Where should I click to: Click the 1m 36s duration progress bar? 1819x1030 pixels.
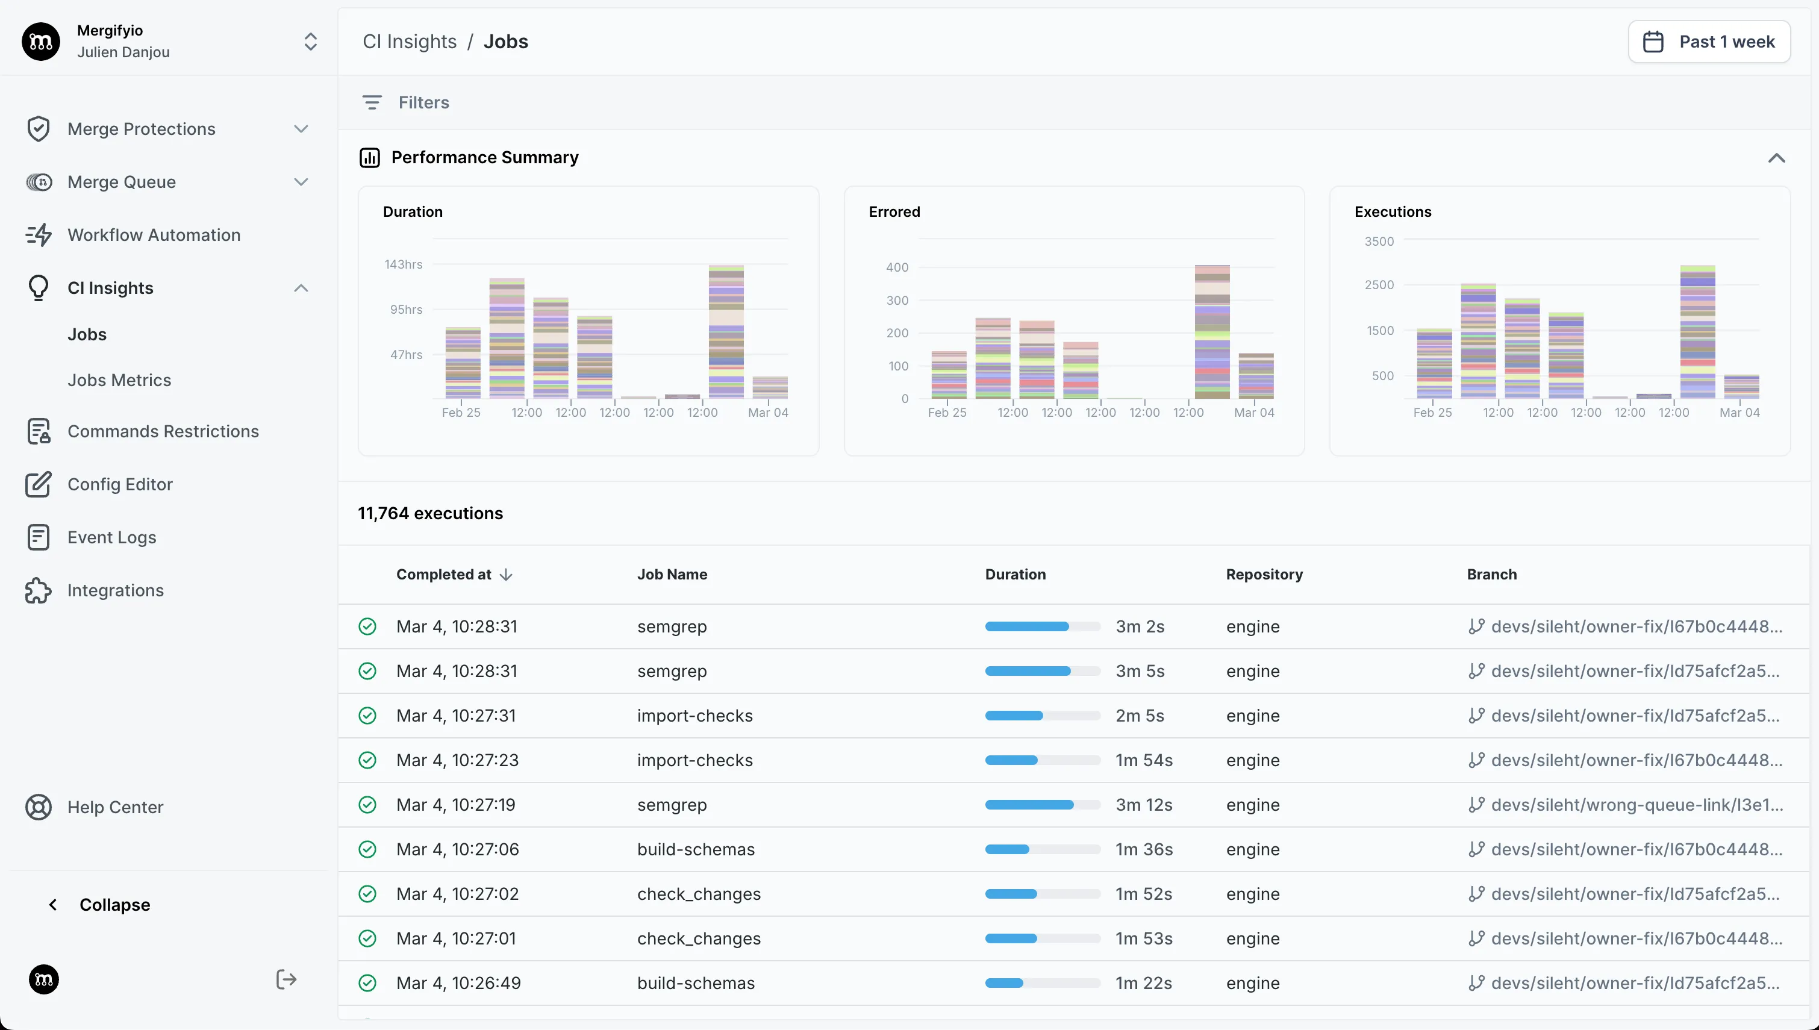(x=1043, y=850)
